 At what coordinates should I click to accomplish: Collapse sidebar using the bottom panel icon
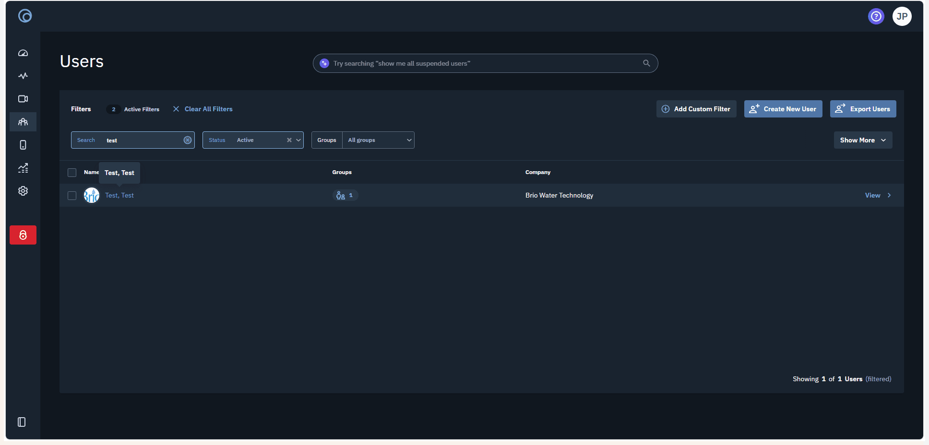click(22, 422)
